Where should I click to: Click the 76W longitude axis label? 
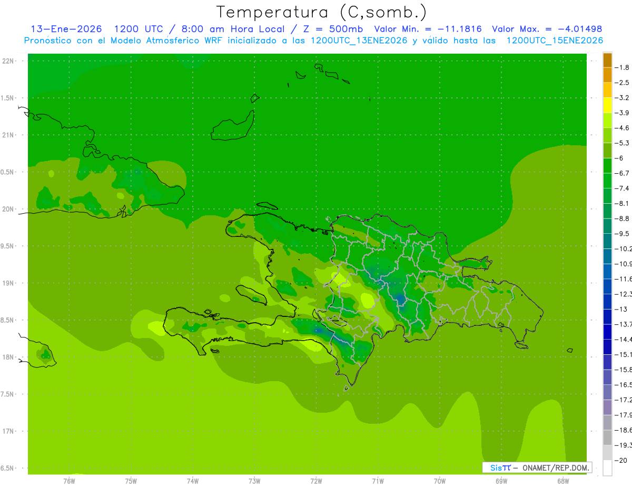69,481
